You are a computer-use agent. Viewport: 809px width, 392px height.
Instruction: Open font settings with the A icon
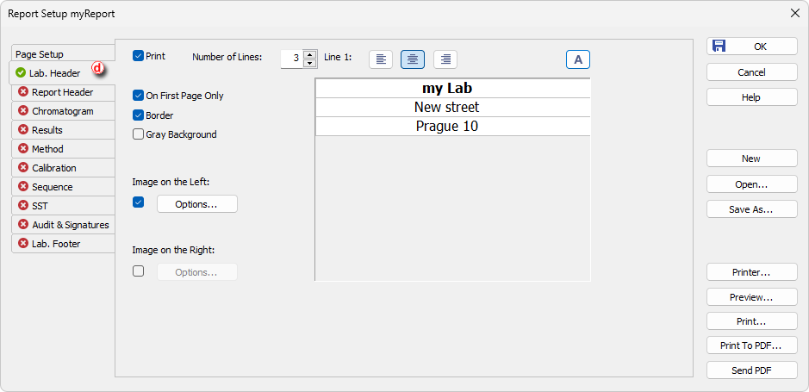(578, 59)
